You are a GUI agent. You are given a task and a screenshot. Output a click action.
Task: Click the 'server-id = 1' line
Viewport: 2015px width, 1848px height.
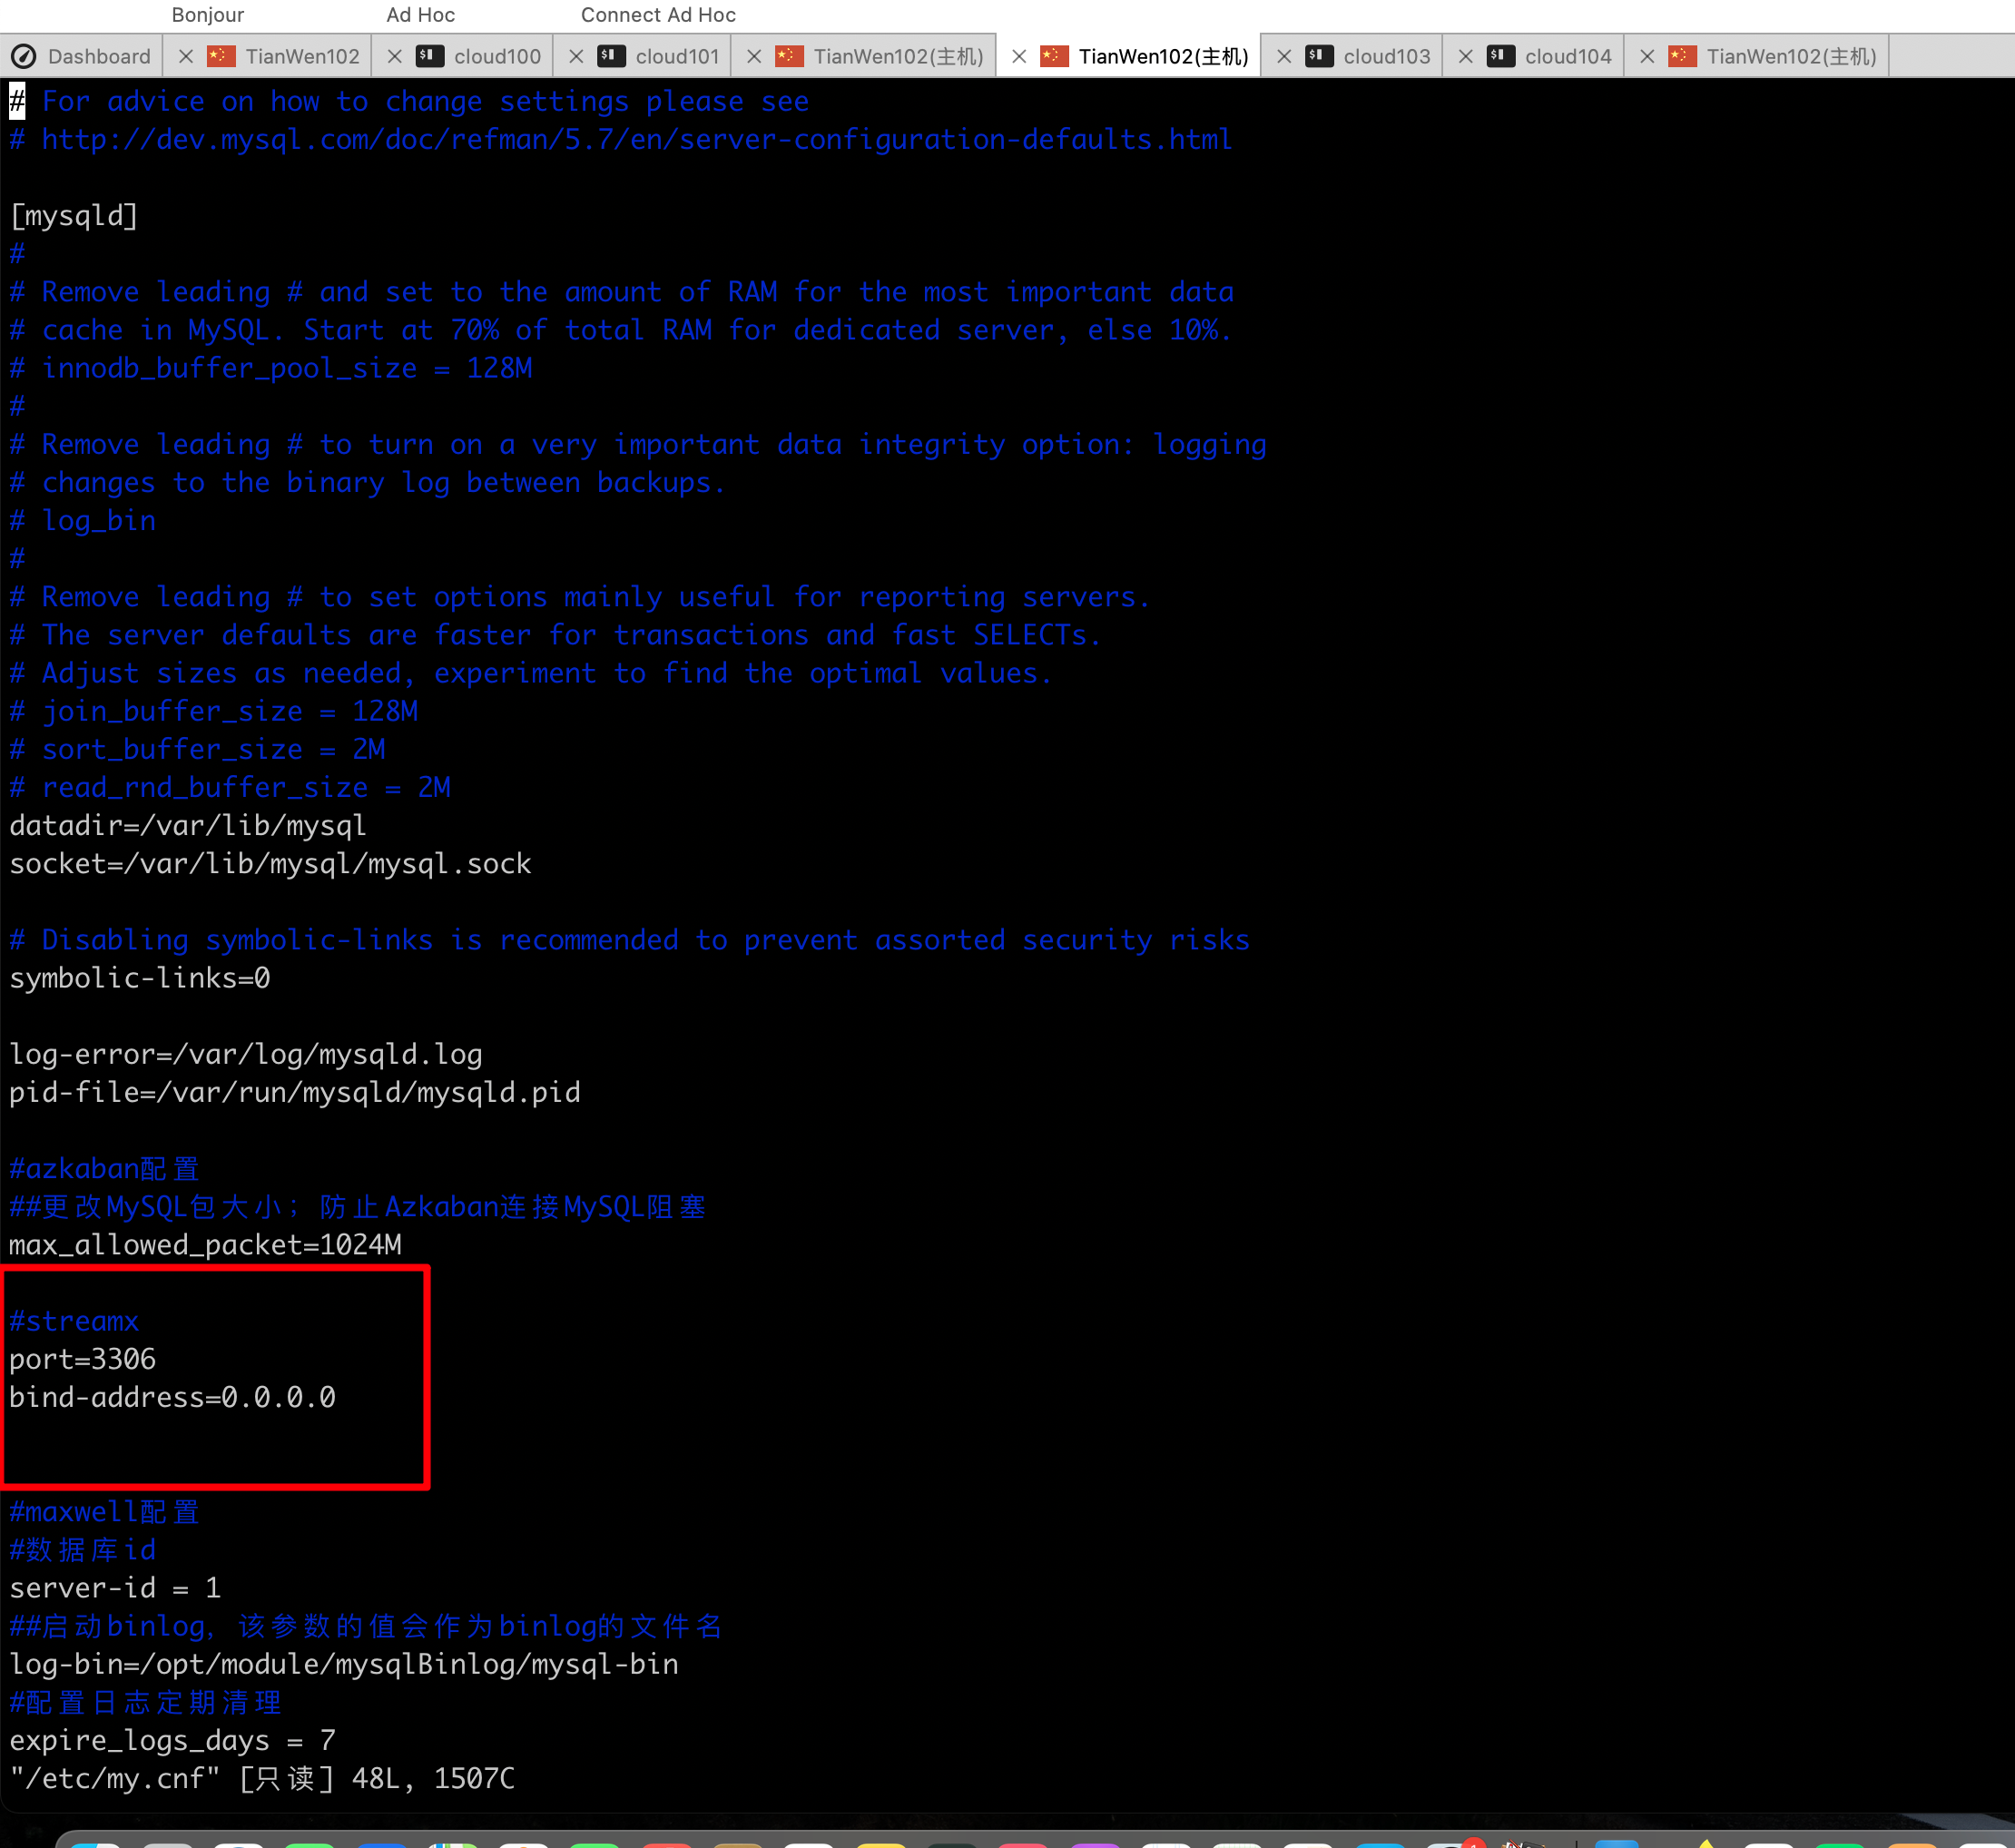pos(115,1587)
